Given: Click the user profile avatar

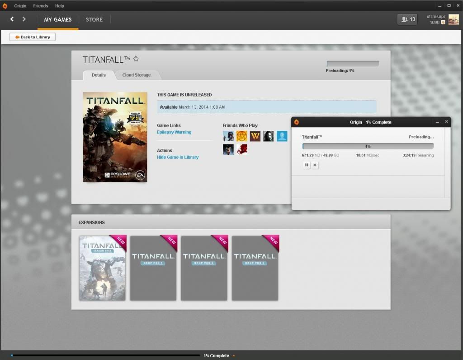Looking at the screenshot, I should click(x=454, y=19).
